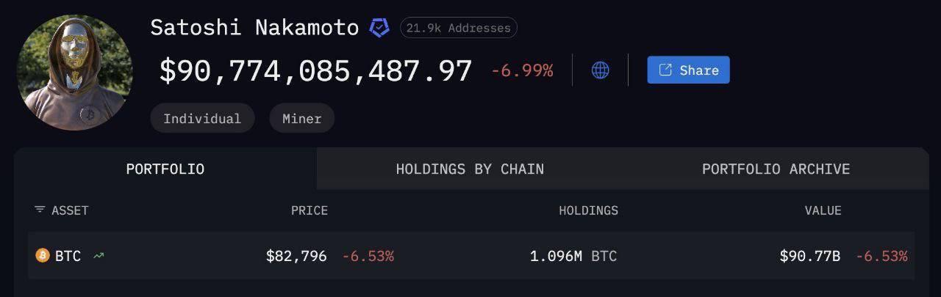This screenshot has width=941, height=297.
Task: Click the orange BTC coin icon
Action: click(x=43, y=255)
